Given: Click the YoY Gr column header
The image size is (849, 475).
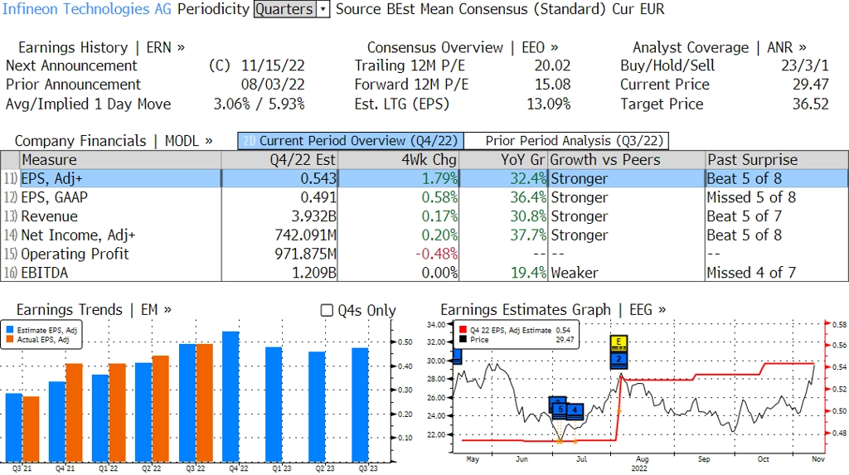Looking at the screenshot, I should (504, 160).
